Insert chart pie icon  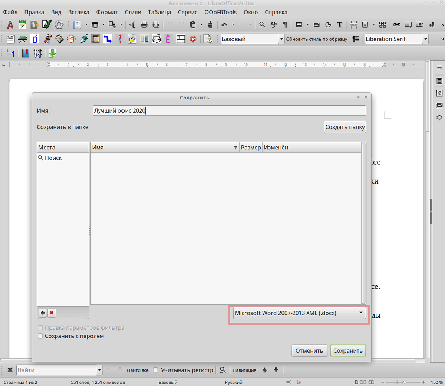(x=328, y=25)
